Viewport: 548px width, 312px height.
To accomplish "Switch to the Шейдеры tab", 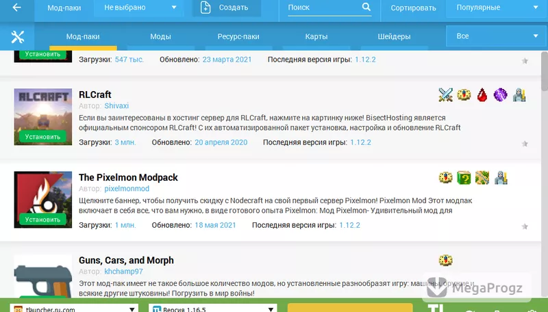I will click(x=394, y=37).
